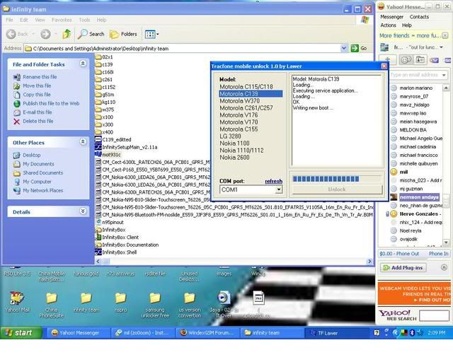
Task: Click Add Plug-ins button in Messenger
Action: coord(403,267)
